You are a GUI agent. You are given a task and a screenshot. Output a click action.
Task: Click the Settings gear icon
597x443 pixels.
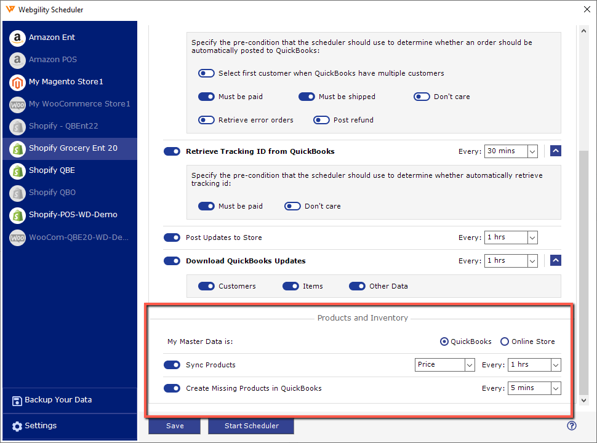[17, 426]
